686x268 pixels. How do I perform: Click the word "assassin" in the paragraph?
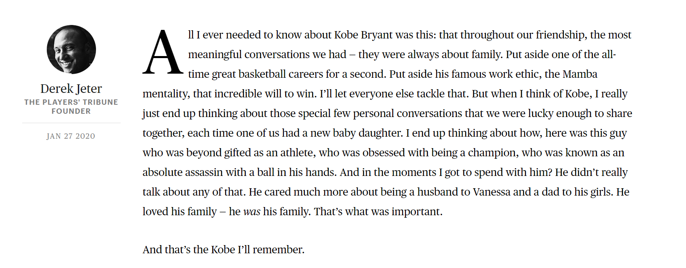[x=203, y=172]
